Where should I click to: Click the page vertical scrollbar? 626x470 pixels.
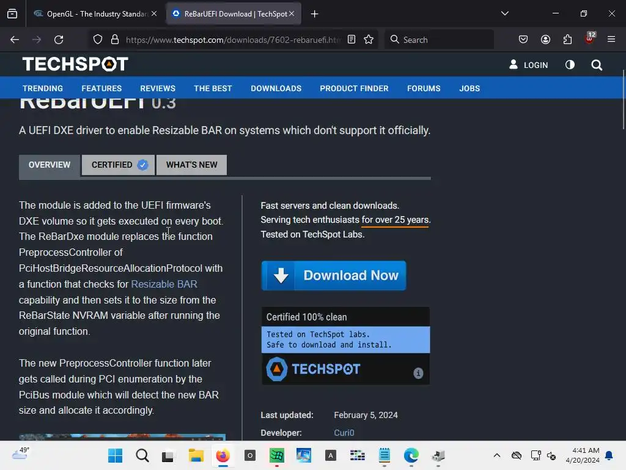point(623,100)
